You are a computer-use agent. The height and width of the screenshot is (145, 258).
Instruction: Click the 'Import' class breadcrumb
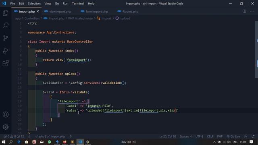[106, 19]
